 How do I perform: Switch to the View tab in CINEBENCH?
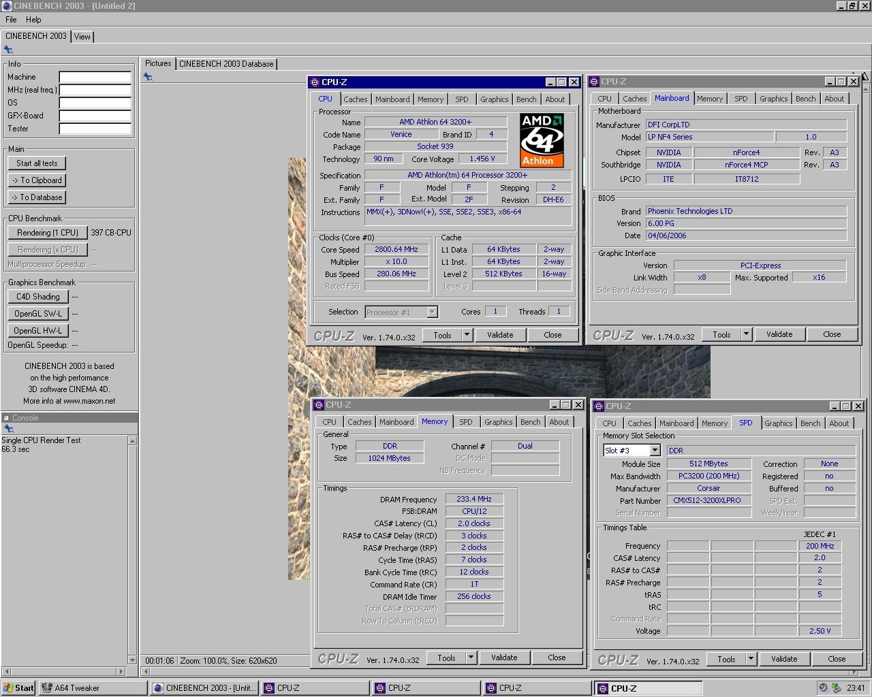82,37
